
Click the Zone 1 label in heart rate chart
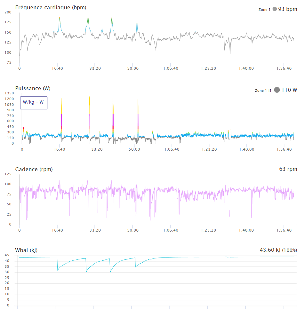264,10
